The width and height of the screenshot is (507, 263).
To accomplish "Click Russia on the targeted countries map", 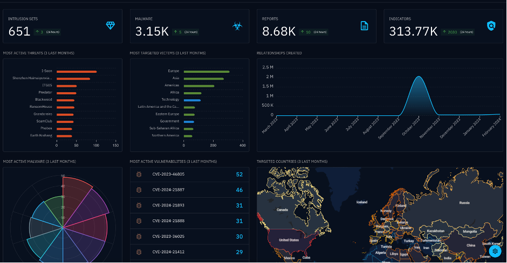I will click(x=464, y=204).
